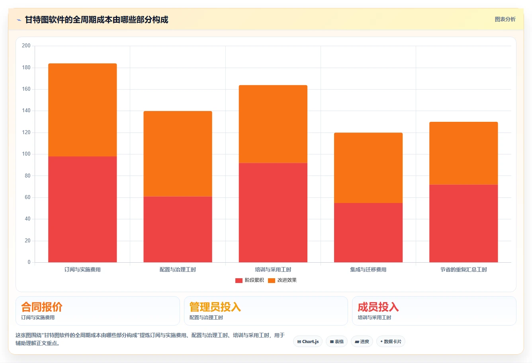
Task: Click the x-axis label 订阅与实施费用
Action: click(82, 269)
